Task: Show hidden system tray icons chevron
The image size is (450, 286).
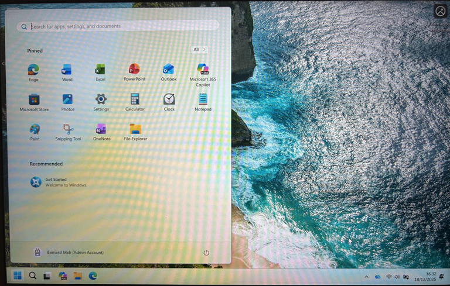Action: 366,277
